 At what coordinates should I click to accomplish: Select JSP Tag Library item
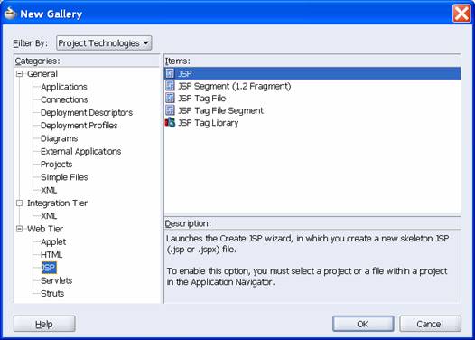[208, 123]
